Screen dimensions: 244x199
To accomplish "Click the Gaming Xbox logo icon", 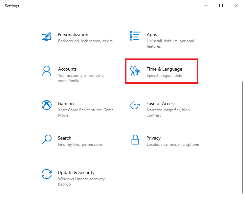I will pos(47,105).
